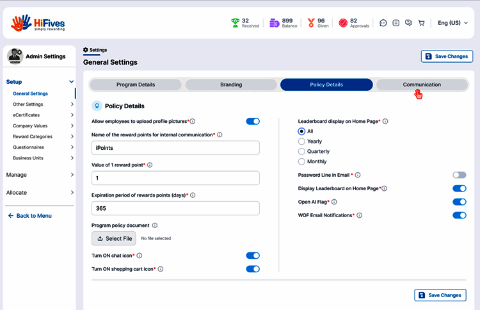Enable the Password Line in Email switch

[x=459, y=175]
